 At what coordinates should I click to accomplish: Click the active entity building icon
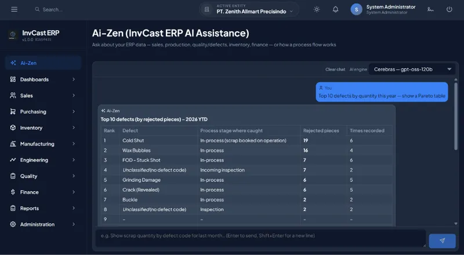207,9
